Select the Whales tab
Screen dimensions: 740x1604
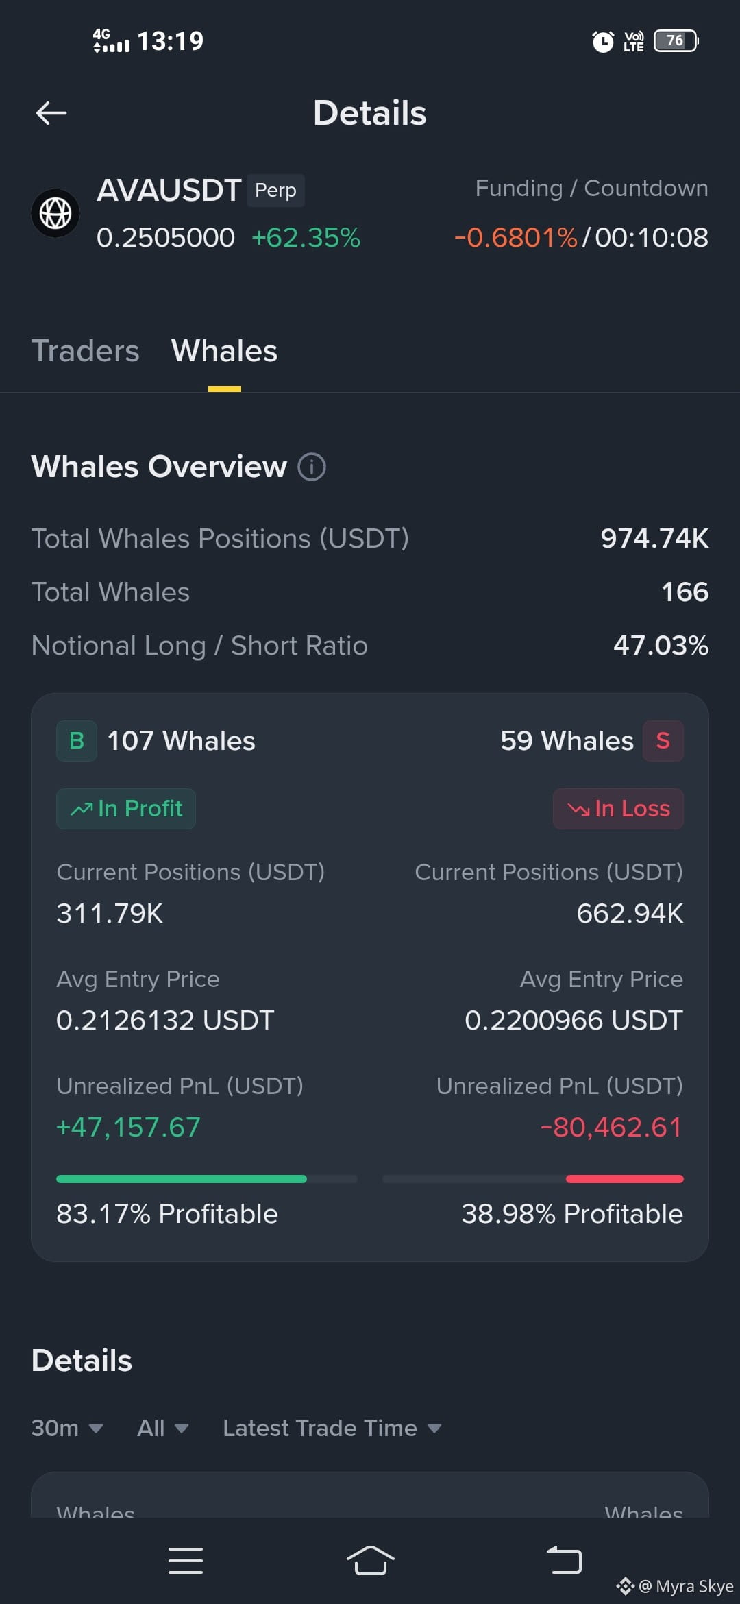224,351
